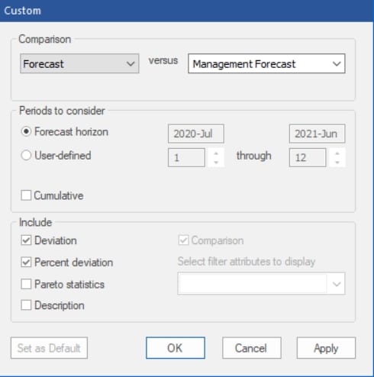
Task: Click the 2020-Jul start date field
Action: click(x=196, y=134)
